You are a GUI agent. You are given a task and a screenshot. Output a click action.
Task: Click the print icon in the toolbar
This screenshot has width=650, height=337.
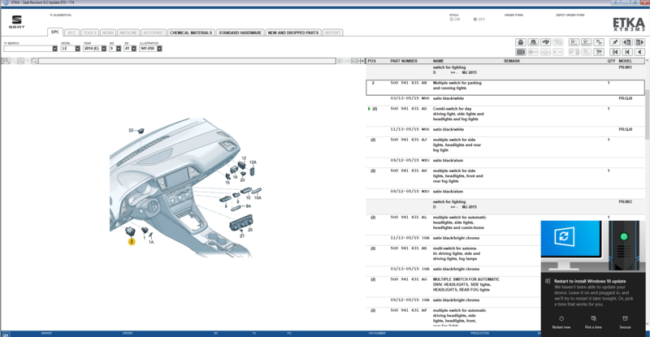521,42
